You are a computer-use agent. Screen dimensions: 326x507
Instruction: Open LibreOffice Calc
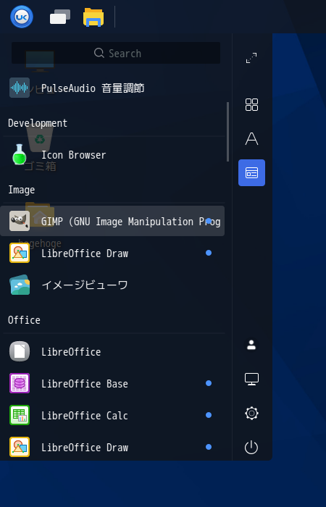[x=112, y=415]
